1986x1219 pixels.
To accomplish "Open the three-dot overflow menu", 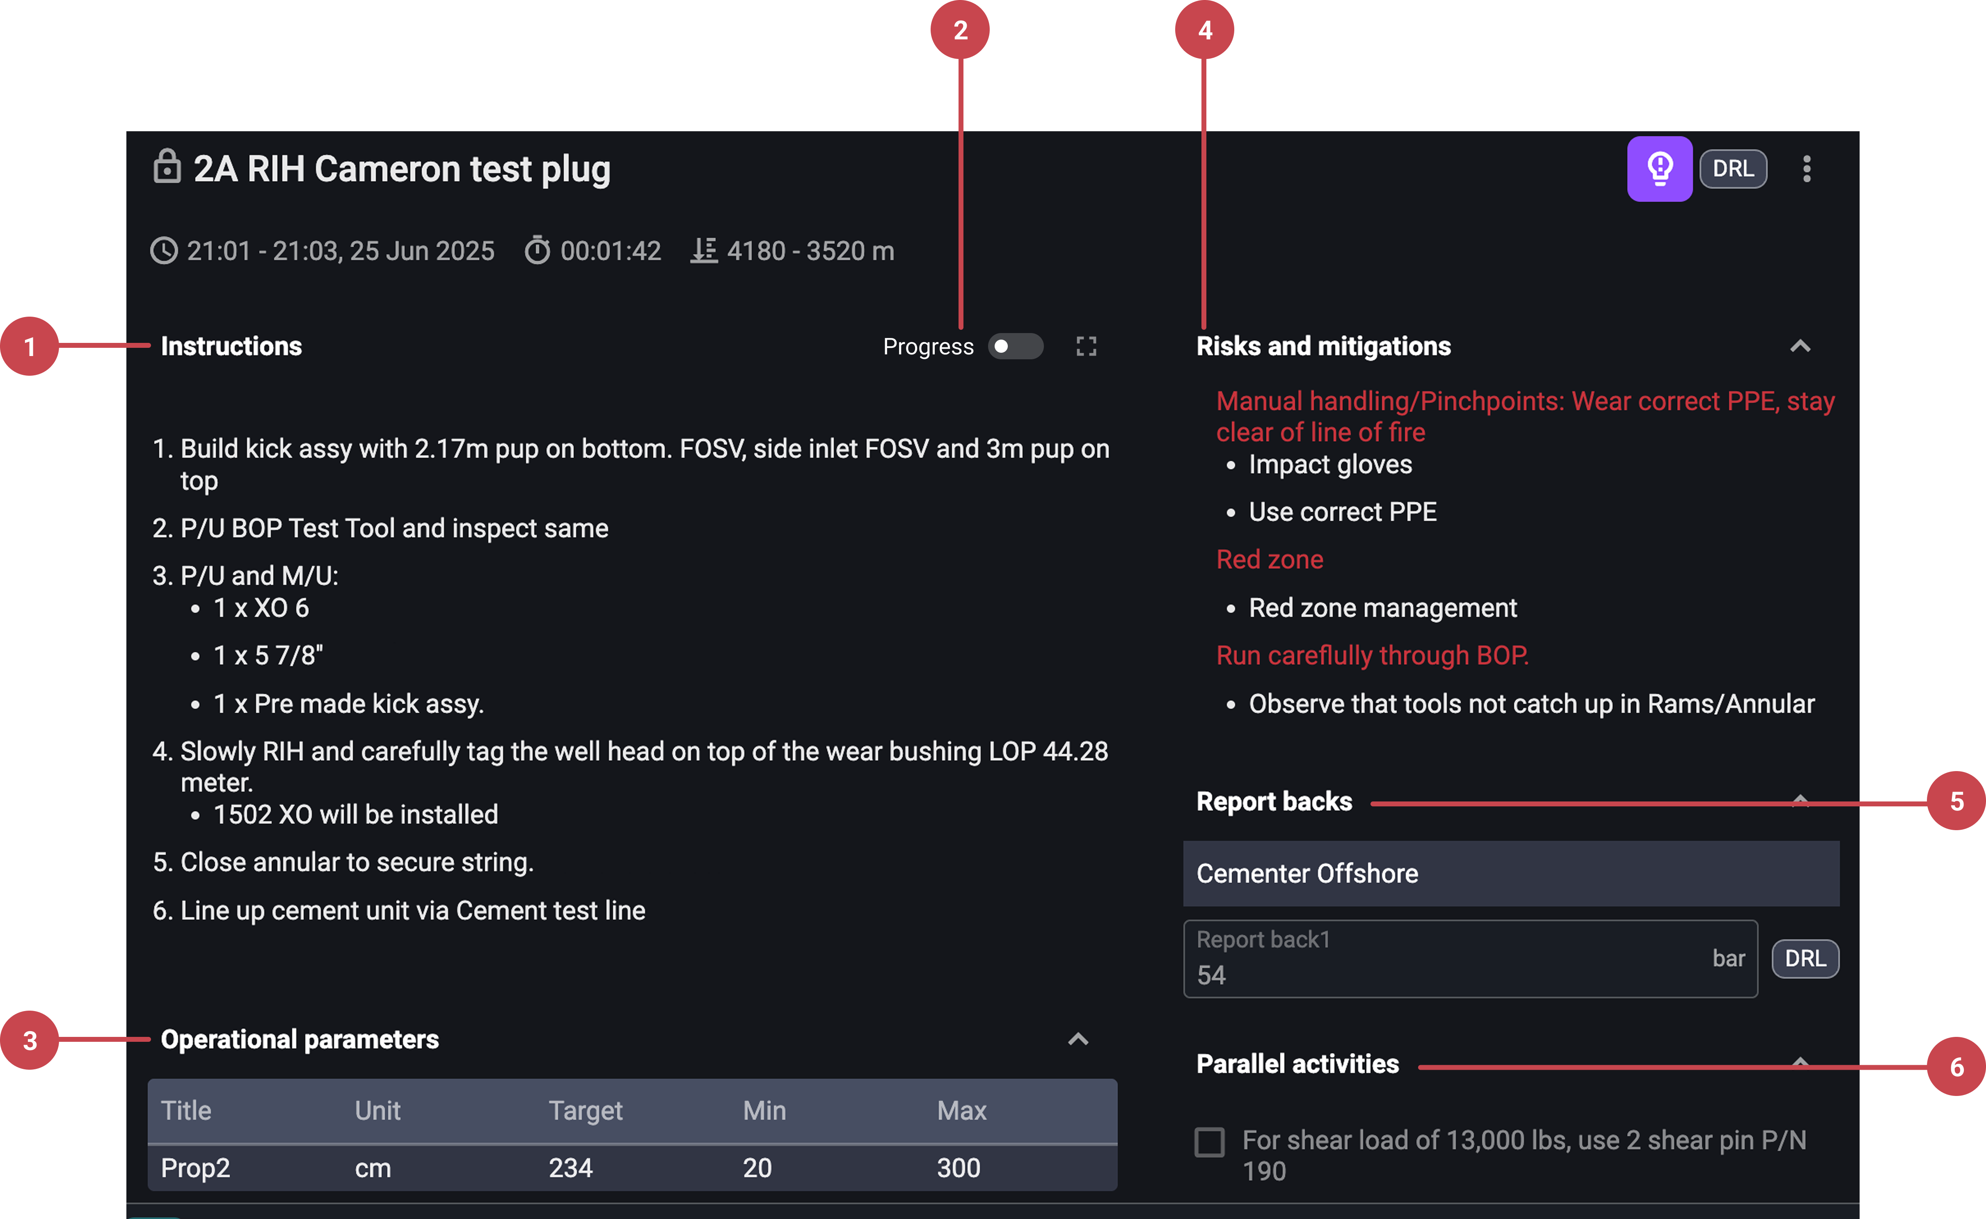I will coord(1807,168).
